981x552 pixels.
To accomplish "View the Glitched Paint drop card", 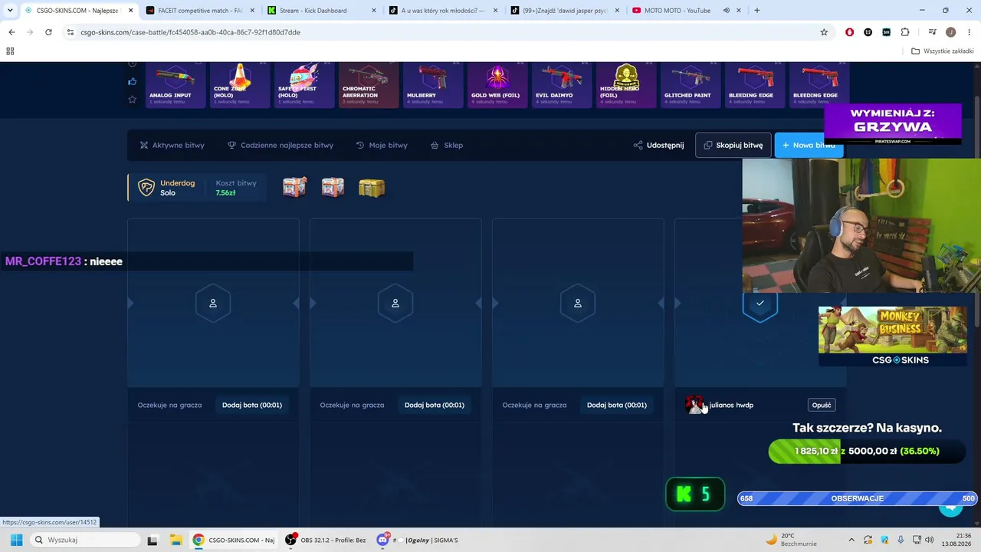I will point(690,84).
